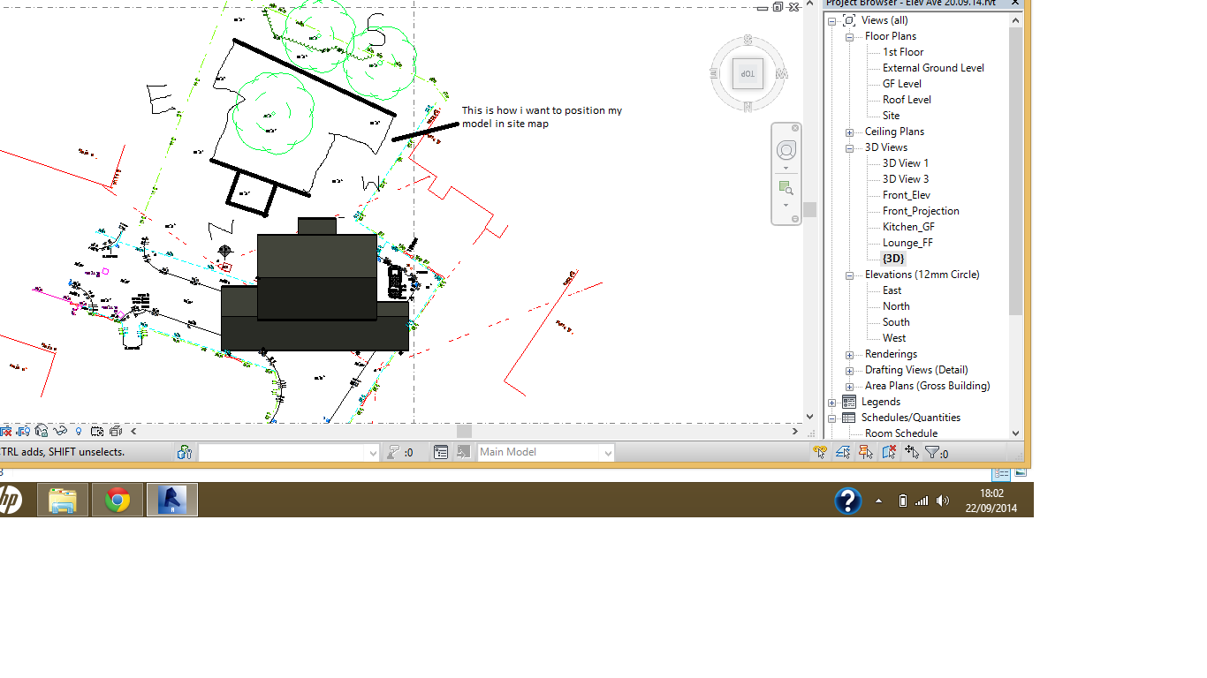Select the North elevation
This screenshot has width=1207, height=678.
[x=896, y=306]
